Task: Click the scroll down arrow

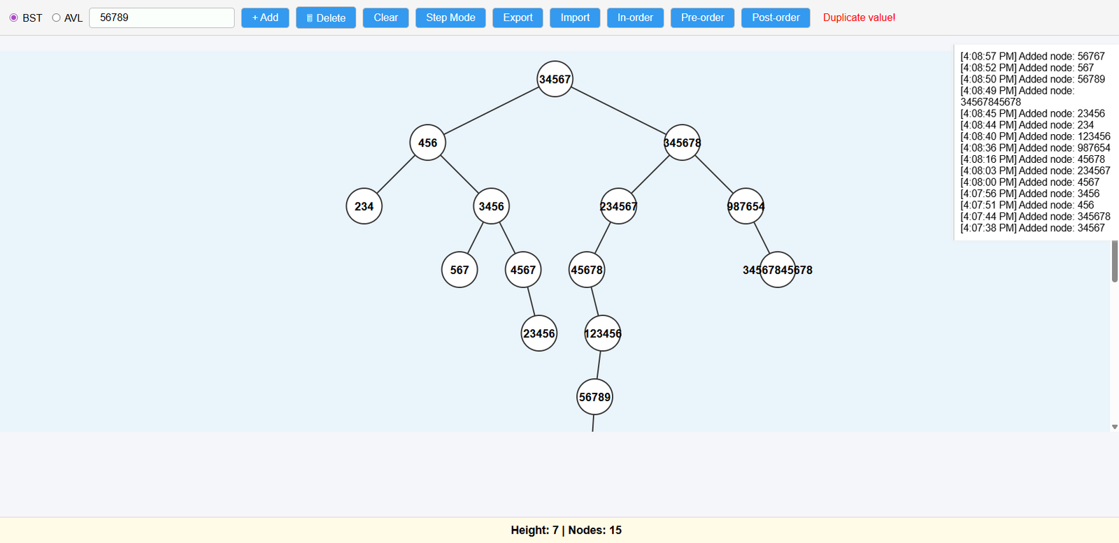Action: click(x=1114, y=426)
